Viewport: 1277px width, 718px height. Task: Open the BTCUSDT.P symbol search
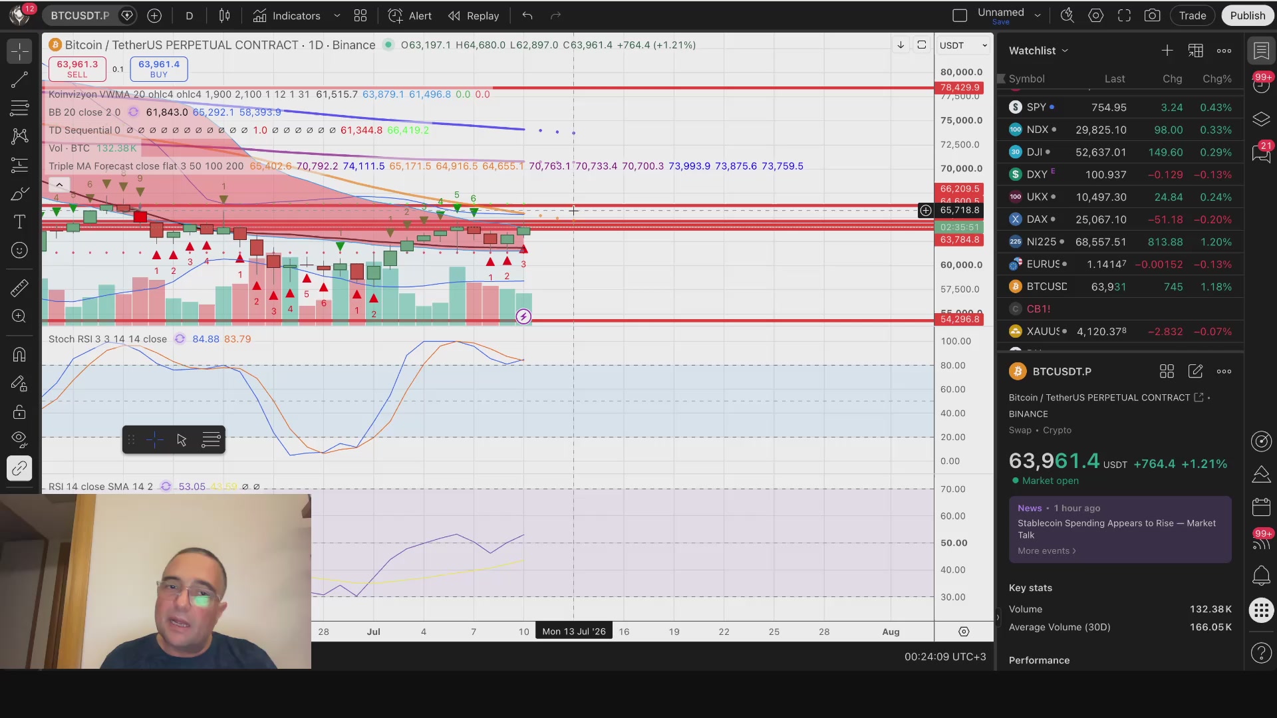point(80,15)
